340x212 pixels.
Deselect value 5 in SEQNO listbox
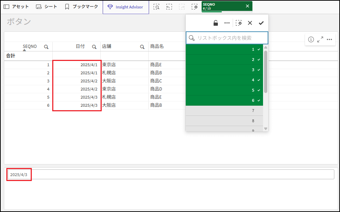click(x=224, y=90)
